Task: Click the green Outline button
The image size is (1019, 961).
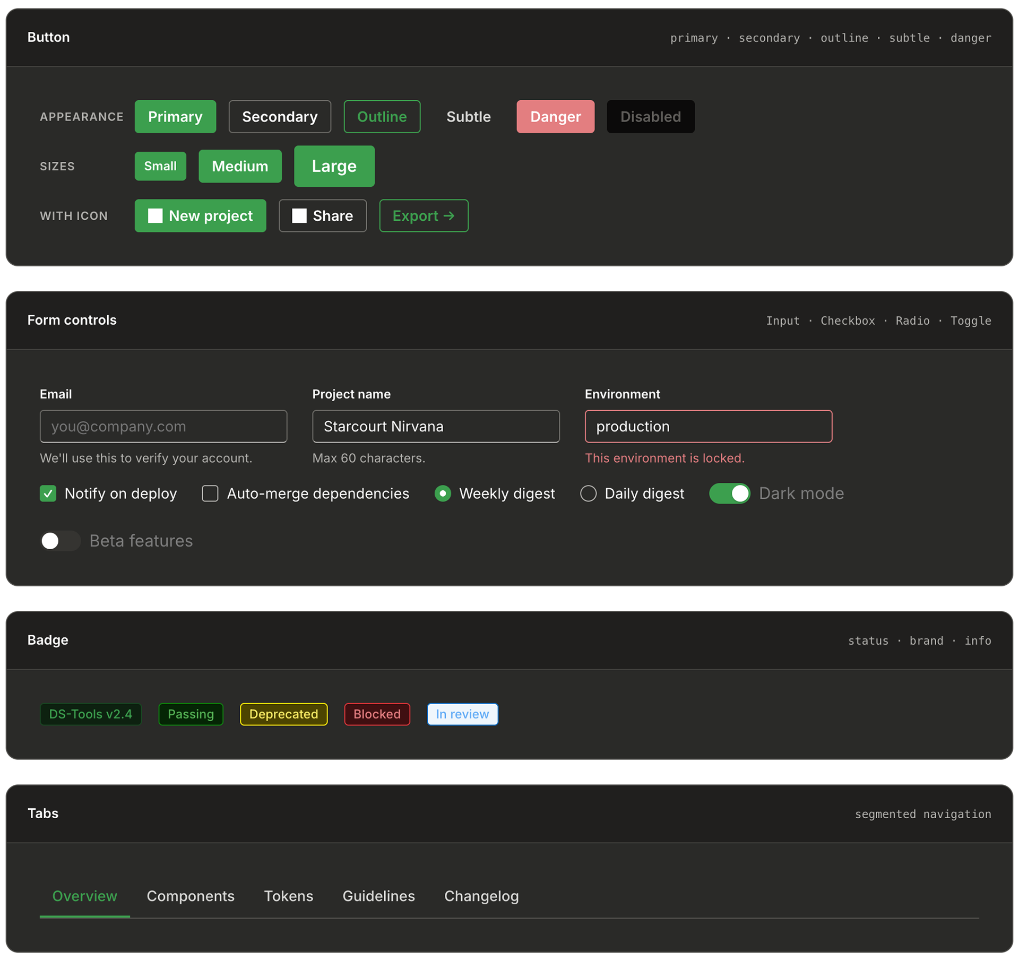Action: (382, 117)
